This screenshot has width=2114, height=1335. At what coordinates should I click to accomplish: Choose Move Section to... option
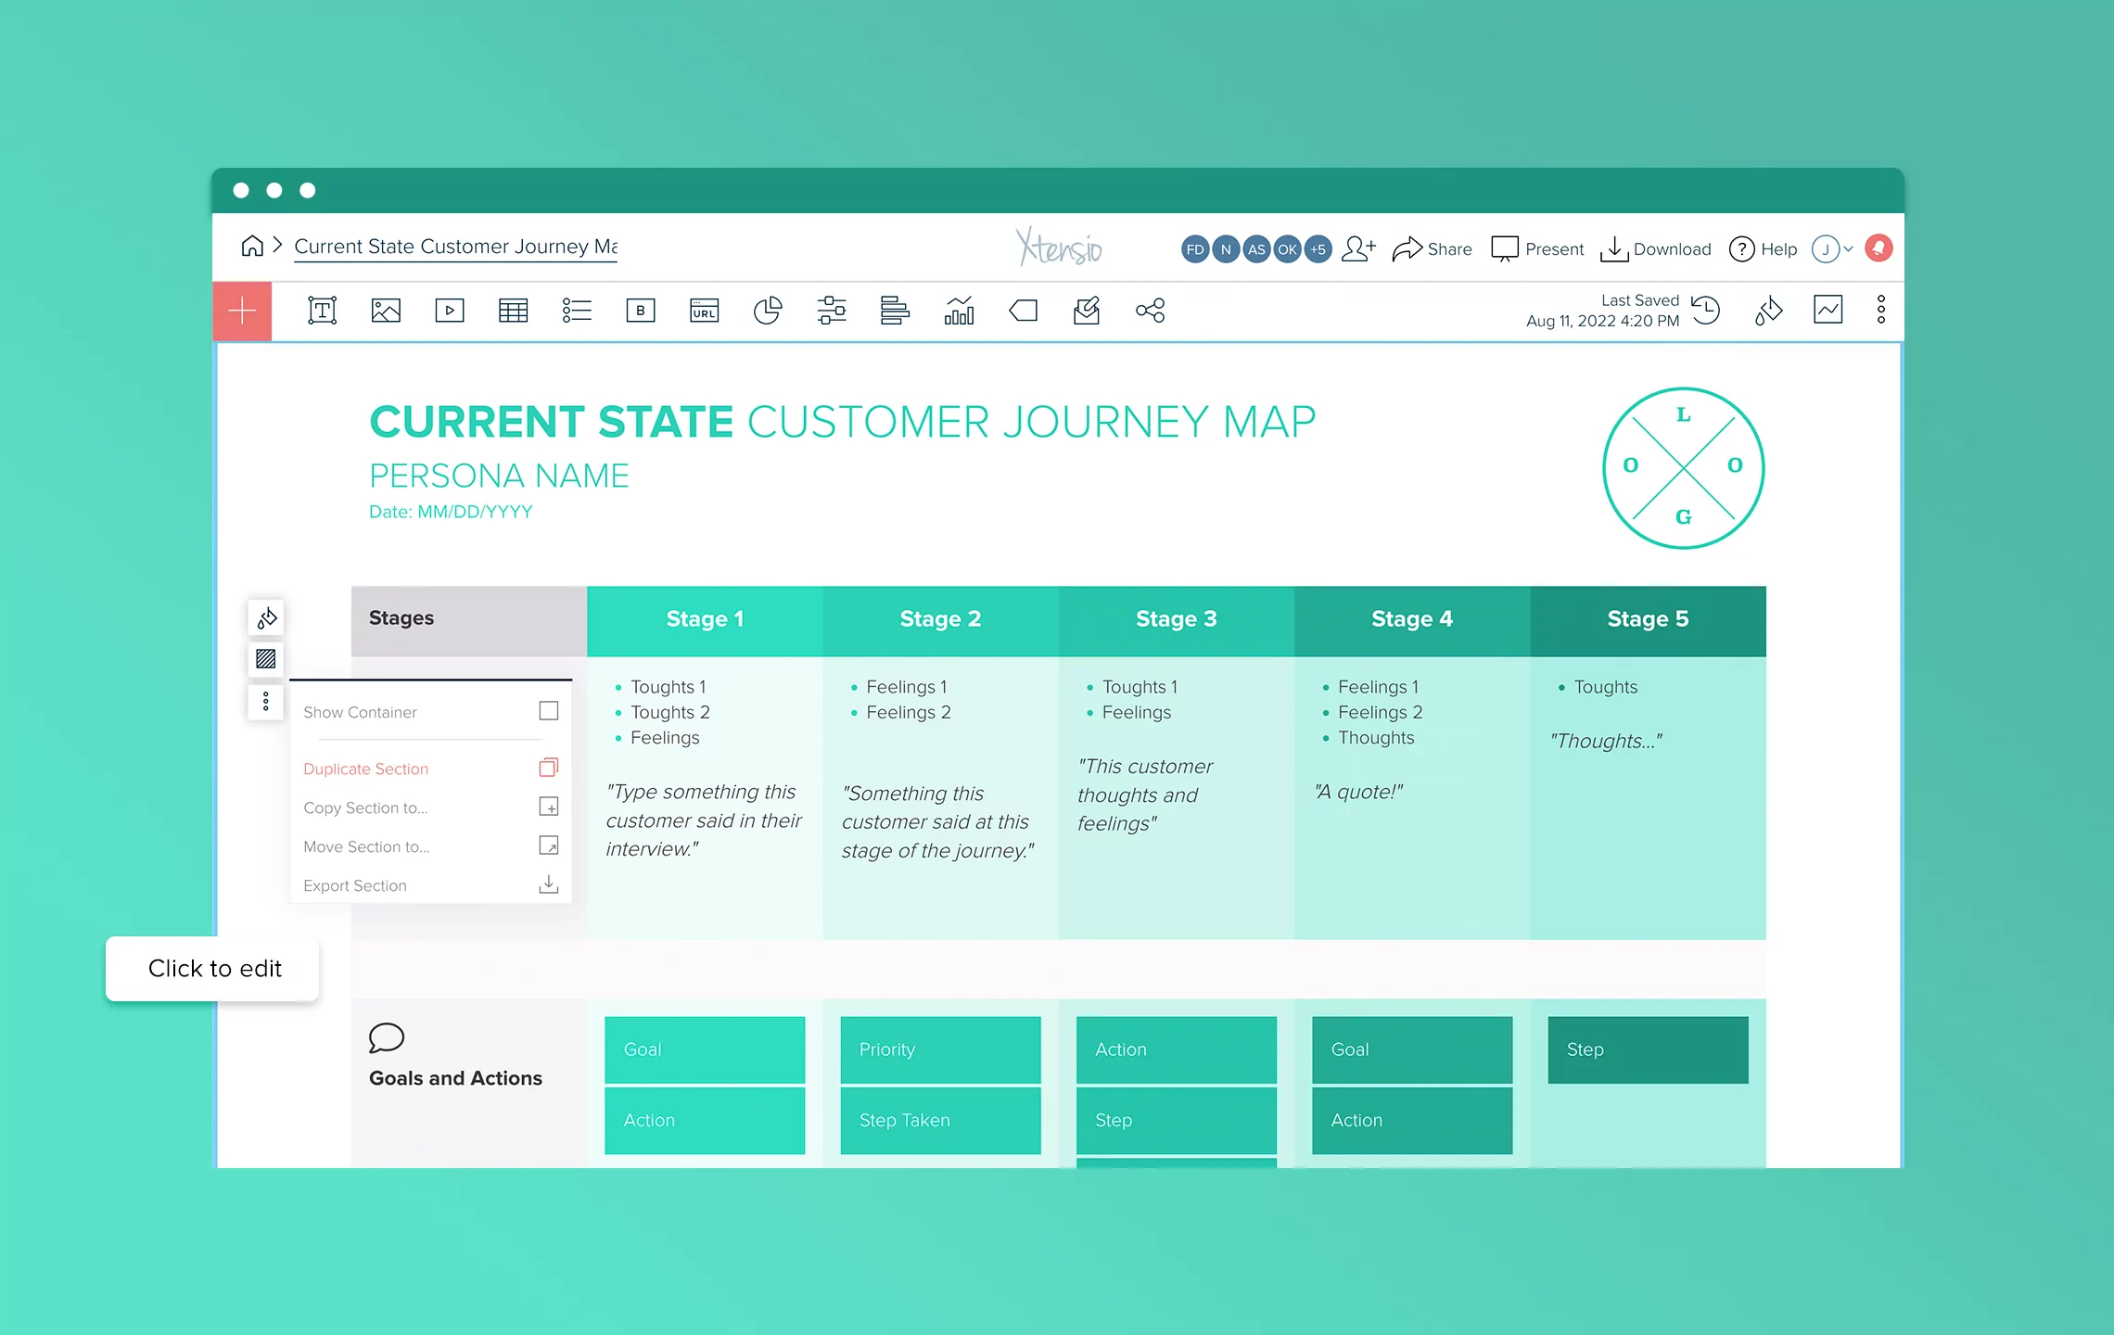pyautogui.click(x=366, y=846)
